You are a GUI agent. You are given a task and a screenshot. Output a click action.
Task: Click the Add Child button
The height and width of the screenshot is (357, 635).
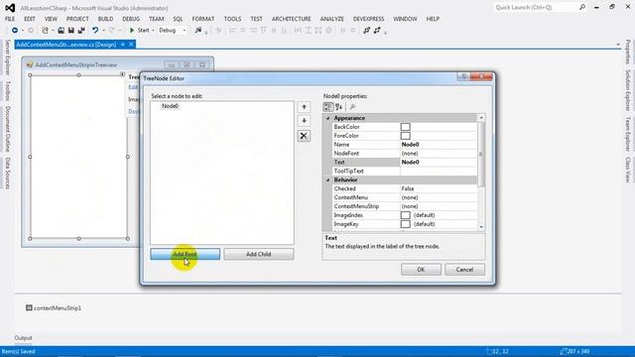coord(258,254)
